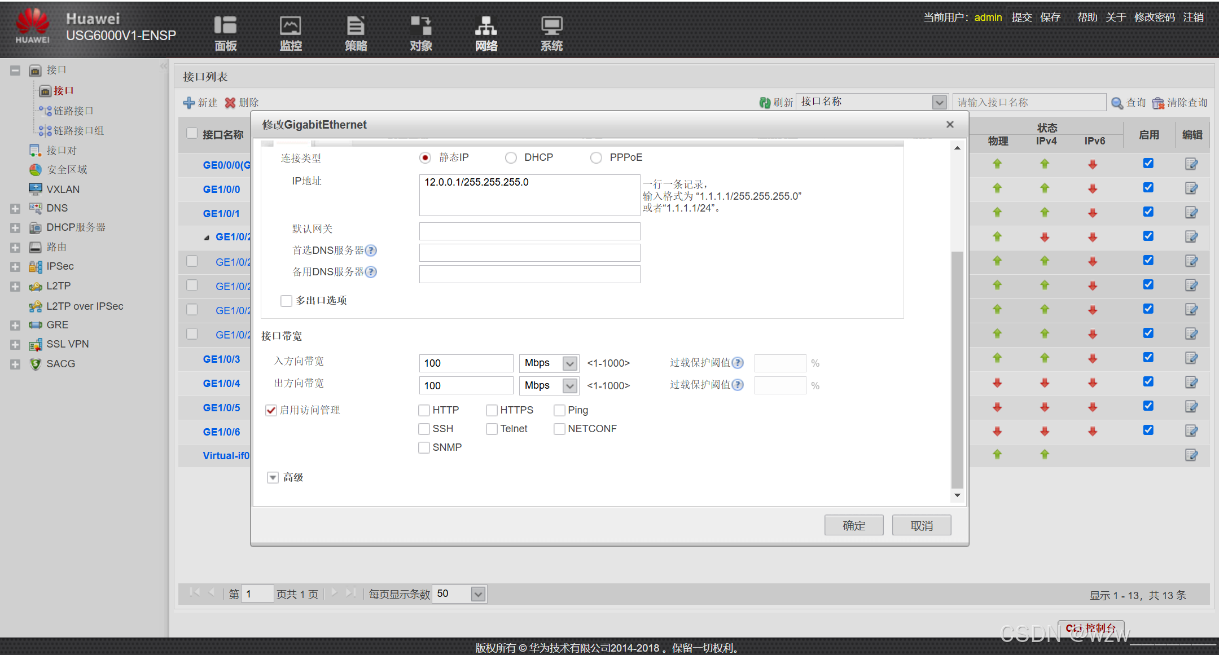Expand the IPSec tree node

pyautogui.click(x=15, y=266)
